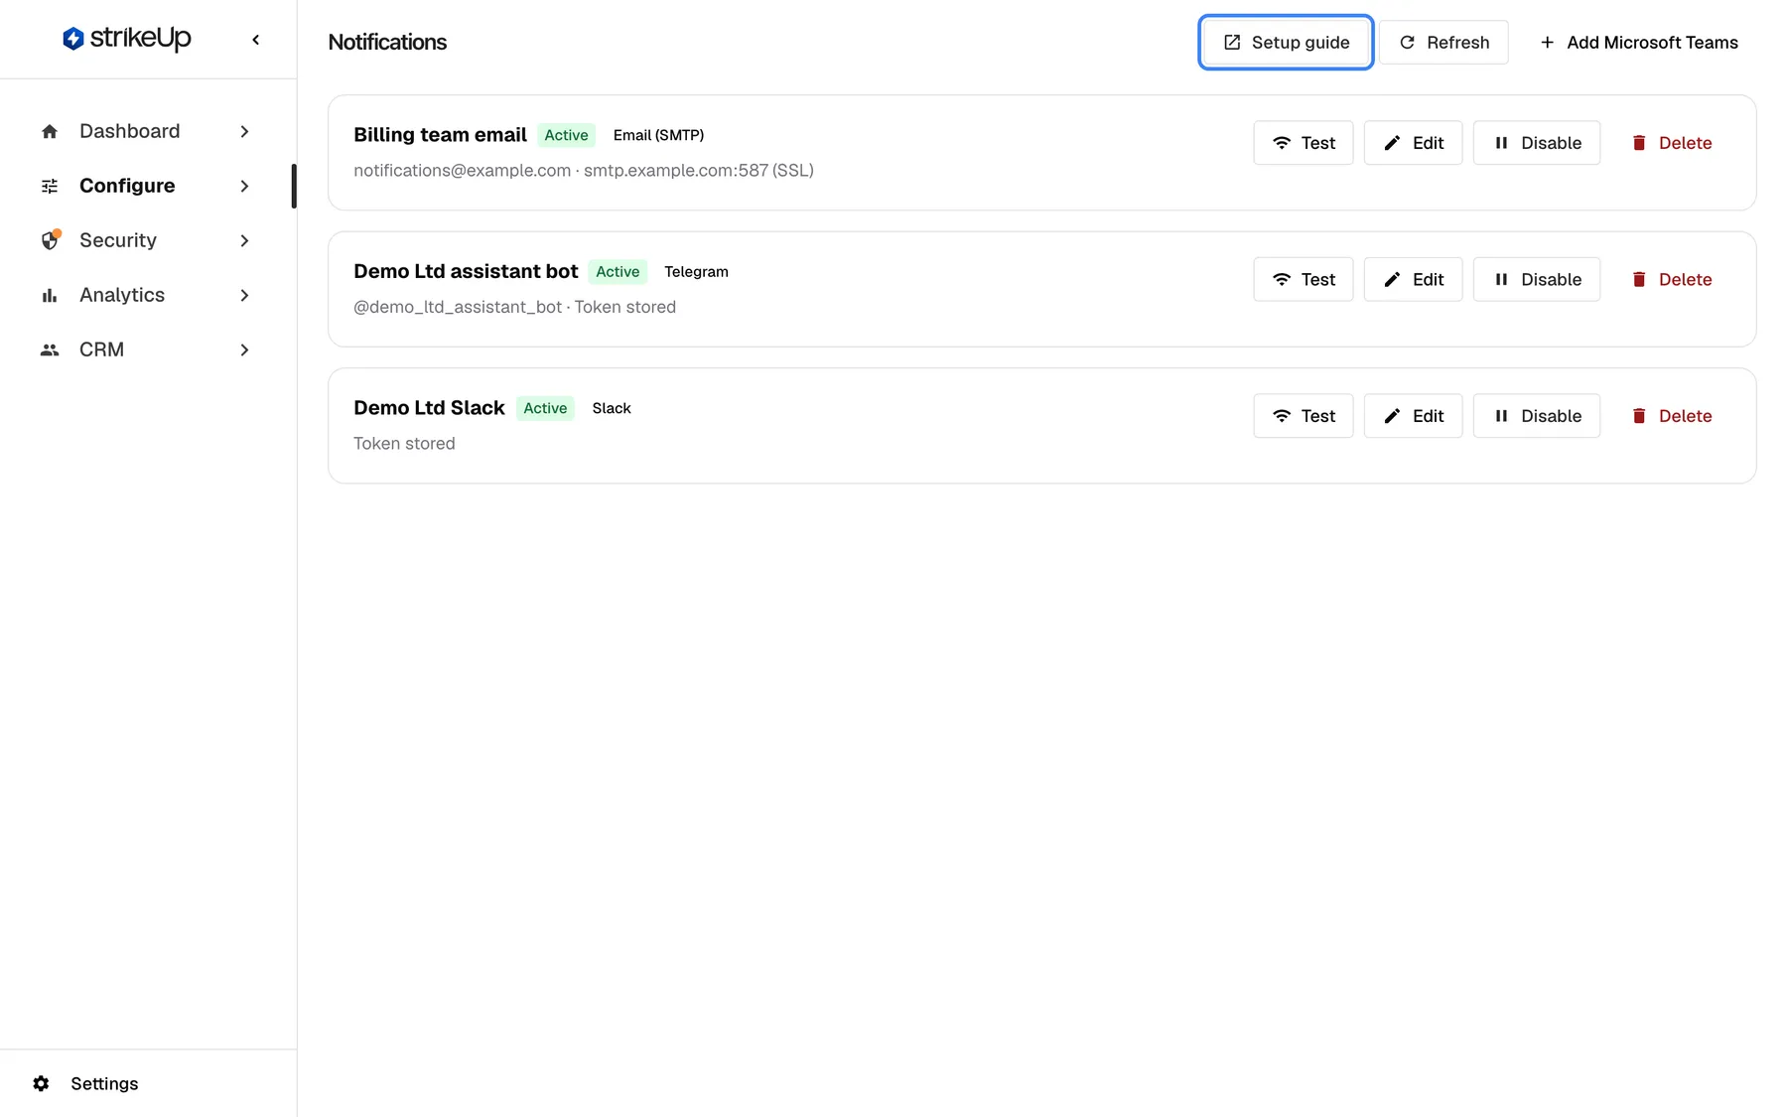This screenshot has height=1117, width=1787.
Task: Refresh the notifications list
Action: click(1443, 42)
